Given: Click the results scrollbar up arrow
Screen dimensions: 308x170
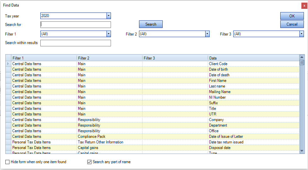Looking at the screenshot, I should tap(302, 57).
